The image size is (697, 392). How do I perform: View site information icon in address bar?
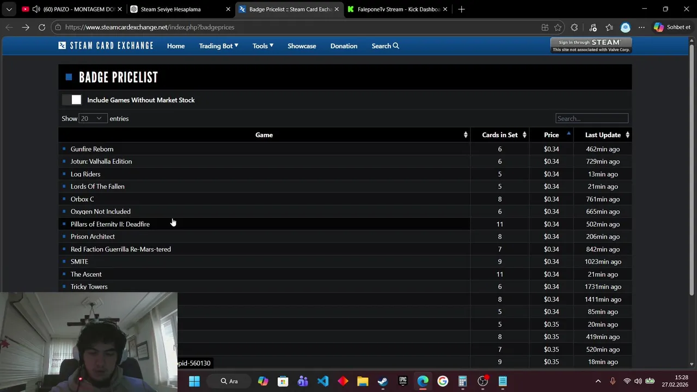[x=58, y=27]
